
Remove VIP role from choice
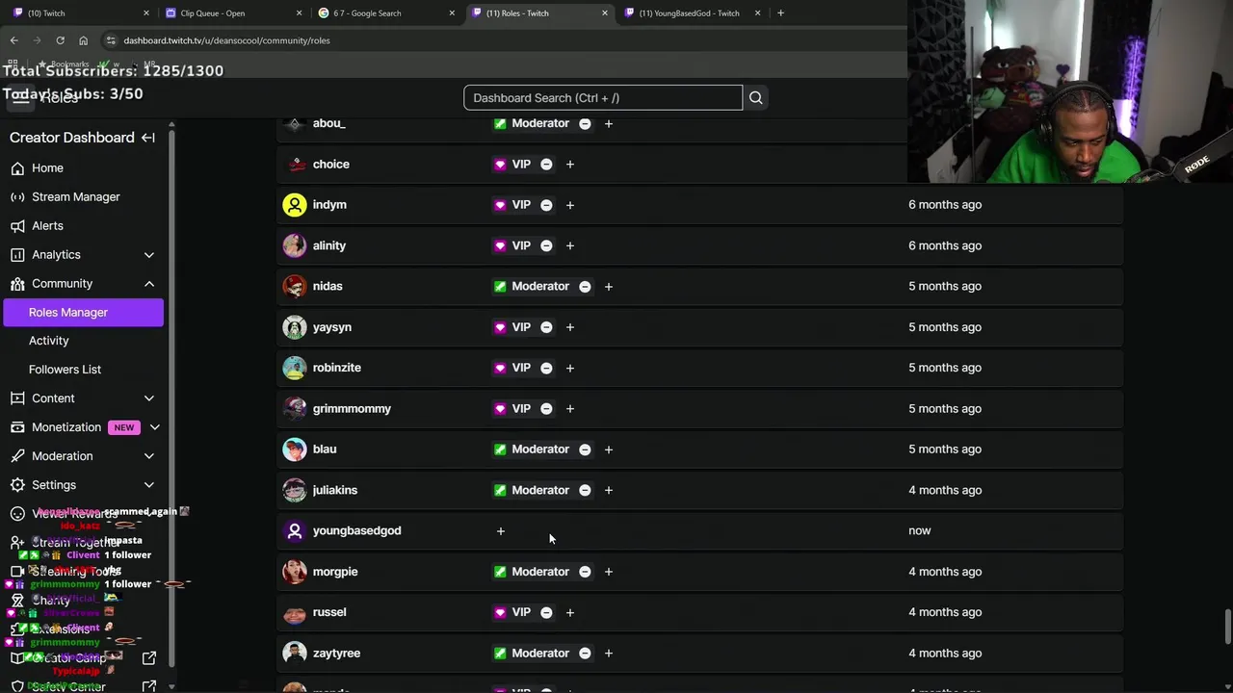546,165
